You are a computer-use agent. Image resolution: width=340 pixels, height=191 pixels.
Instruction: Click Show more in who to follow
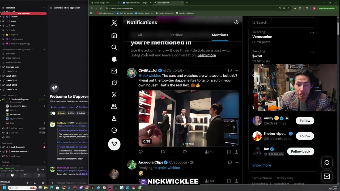coord(262,165)
